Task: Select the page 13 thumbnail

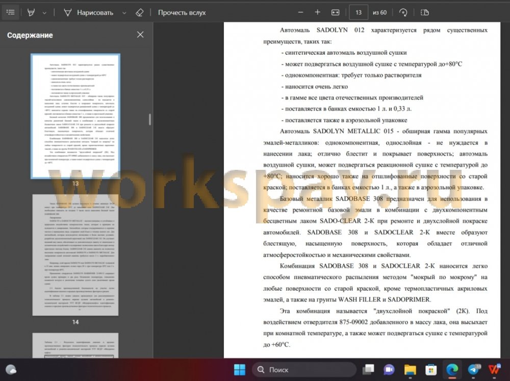Action: tap(75, 116)
